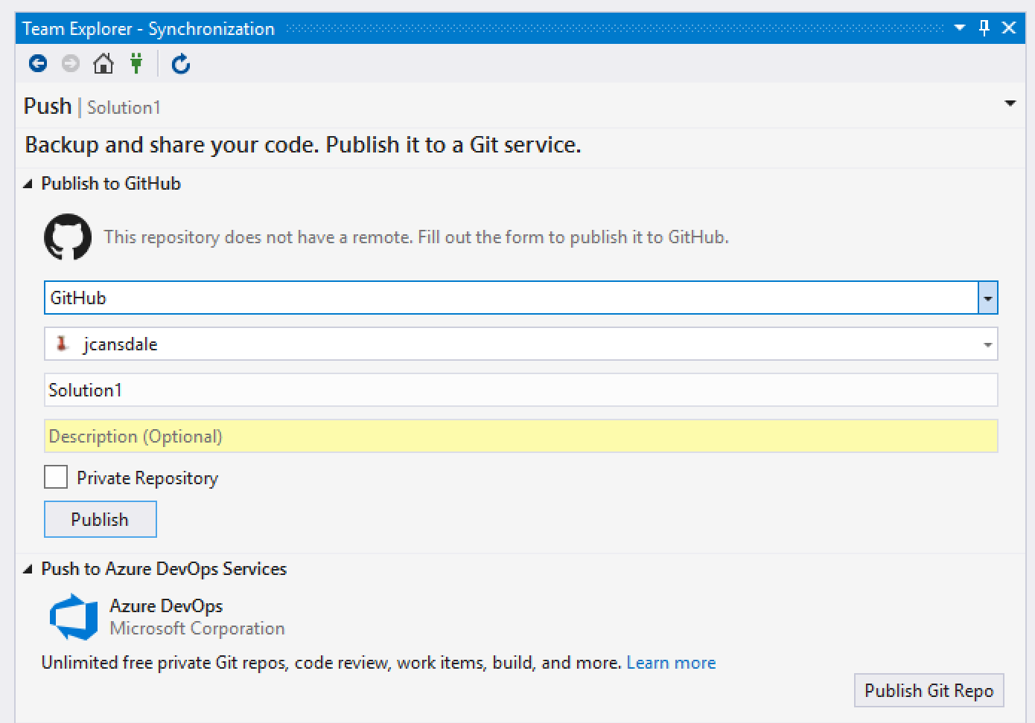Open the jcansdale account dropdown
1035x723 pixels.
988,344
